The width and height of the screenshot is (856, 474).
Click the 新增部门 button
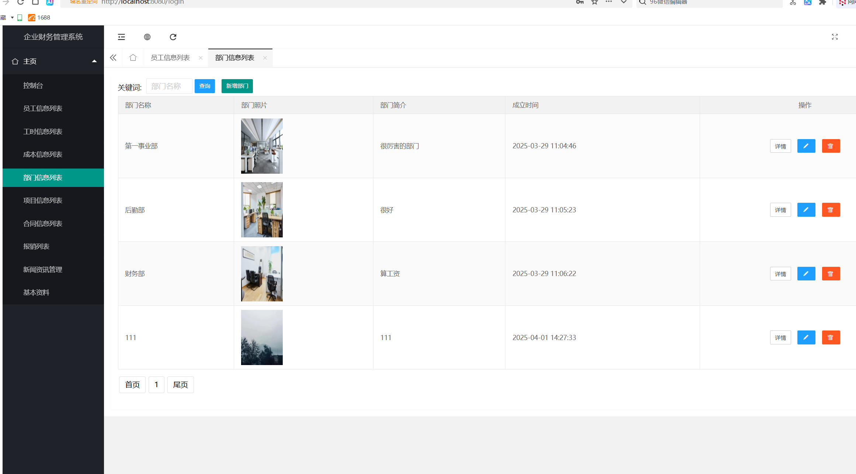(237, 86)
